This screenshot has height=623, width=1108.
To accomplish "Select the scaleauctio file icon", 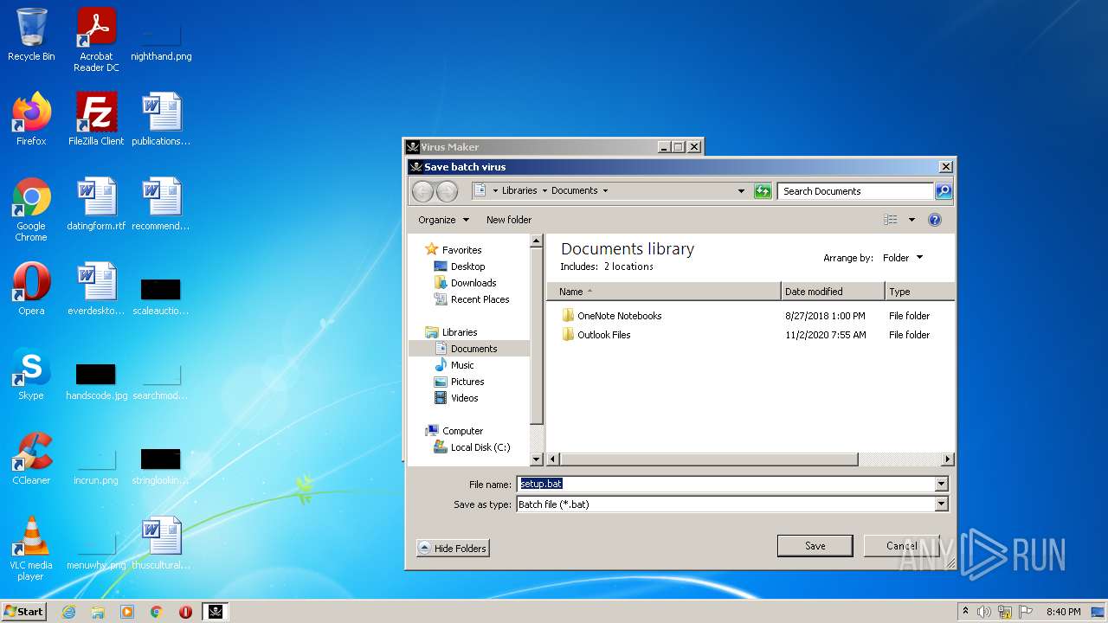I will coord(161,295).
